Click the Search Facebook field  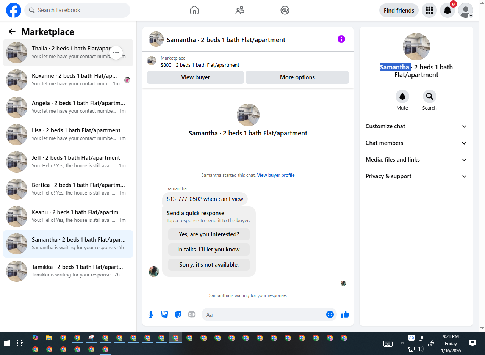point(77,10)
